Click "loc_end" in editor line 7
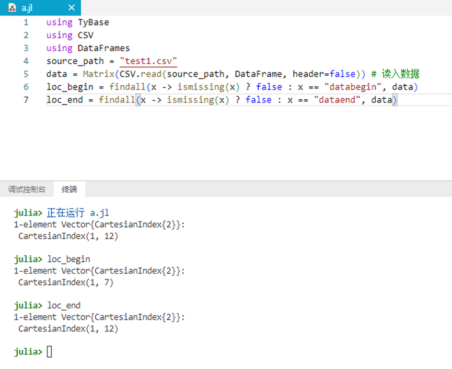The image size is (452, 369). pos(65,100)
